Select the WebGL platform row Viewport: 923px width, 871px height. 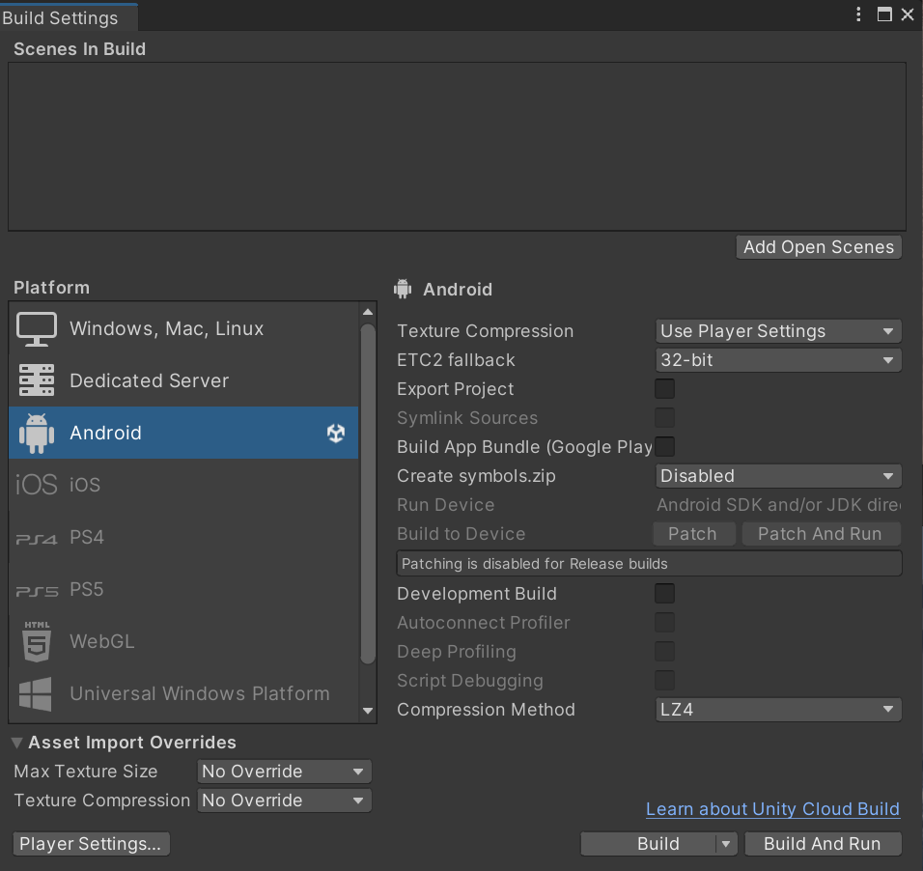point(183,641)
